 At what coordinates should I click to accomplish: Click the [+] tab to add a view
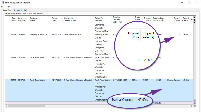26,10
